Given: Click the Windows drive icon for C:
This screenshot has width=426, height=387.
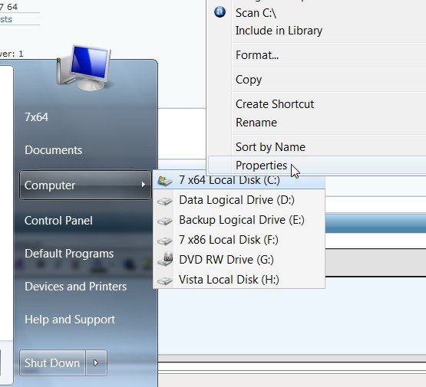Looking at the screenshot, I should tap(164, 181).
